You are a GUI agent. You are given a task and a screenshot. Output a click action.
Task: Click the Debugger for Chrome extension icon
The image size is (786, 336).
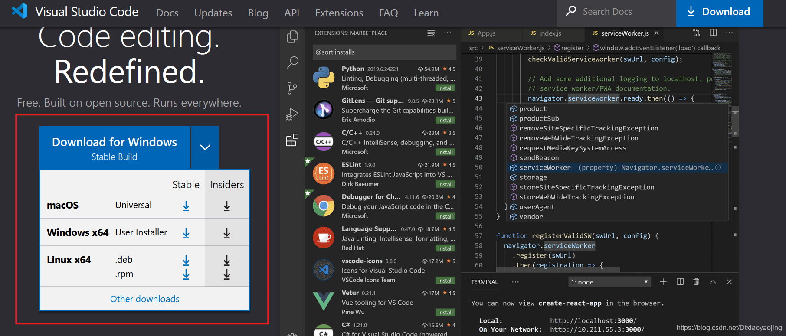324,206
